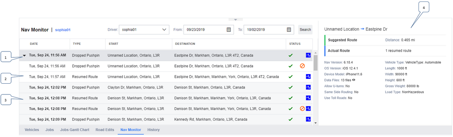Image resolution: width=453 pixels, height=137 pixels.
Task: Click the orange cancelled icon on second row
Action: tap(302, 66)
